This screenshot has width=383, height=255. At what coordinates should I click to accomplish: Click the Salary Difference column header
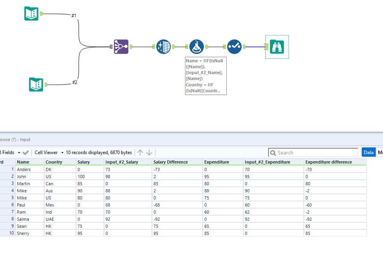click(x=178, y=162)
